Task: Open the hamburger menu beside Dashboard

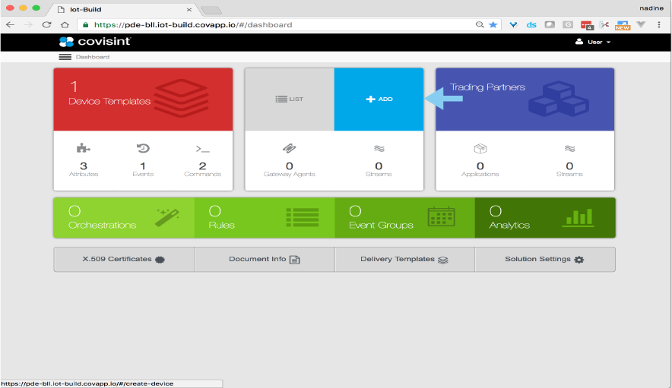Action: [x=65, y=57]
